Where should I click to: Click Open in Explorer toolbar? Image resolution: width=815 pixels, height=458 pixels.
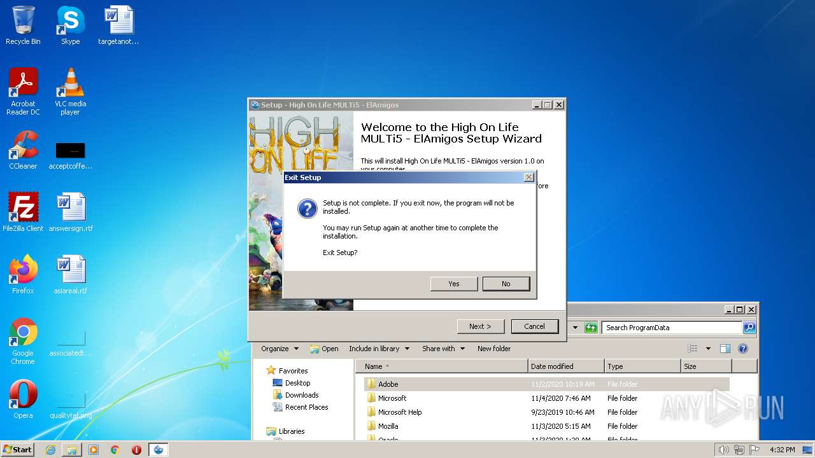[323, 349]
